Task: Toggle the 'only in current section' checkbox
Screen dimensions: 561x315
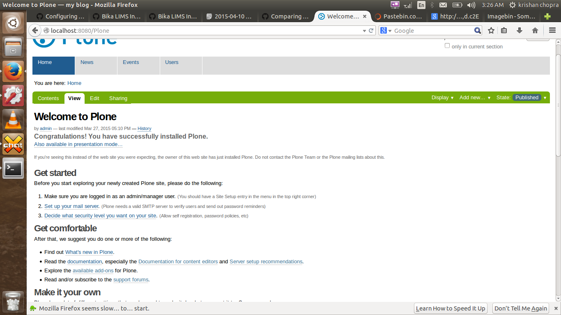Action: click(447, 46)
